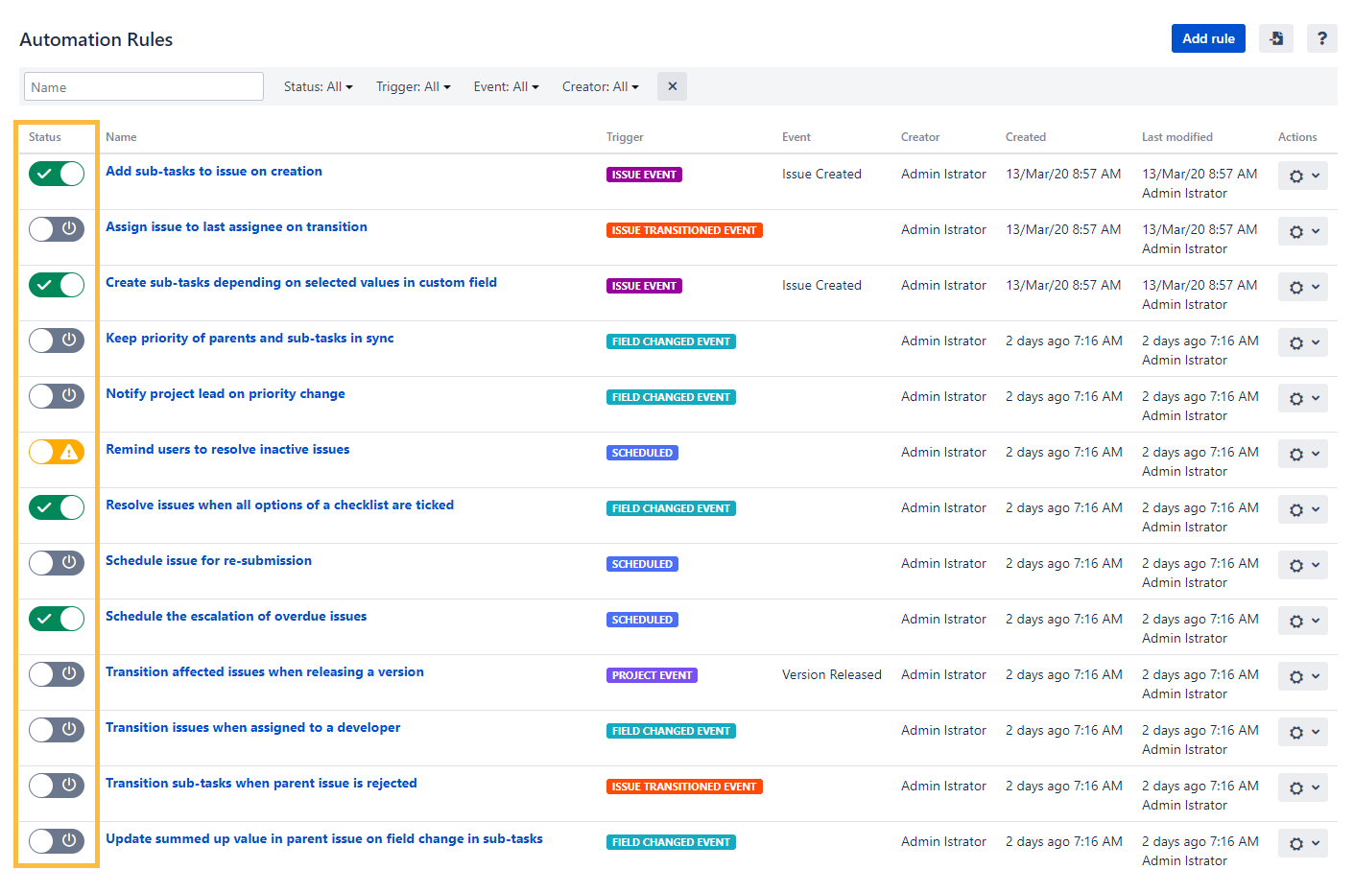Open the Status: All filter dropdown
Image resolution: width=1354 pixels, height=893 pixels.
pos(318,86)
